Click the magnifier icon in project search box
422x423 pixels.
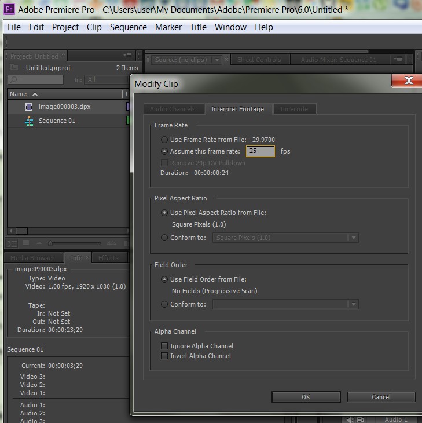[x=13, y=79]
